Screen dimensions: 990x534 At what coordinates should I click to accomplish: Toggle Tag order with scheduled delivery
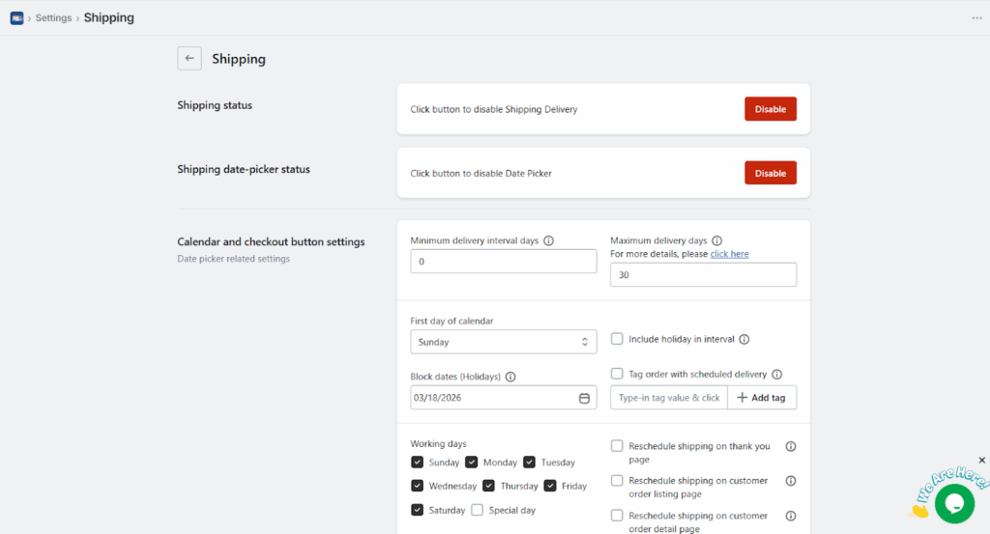(x=617, y=374)
